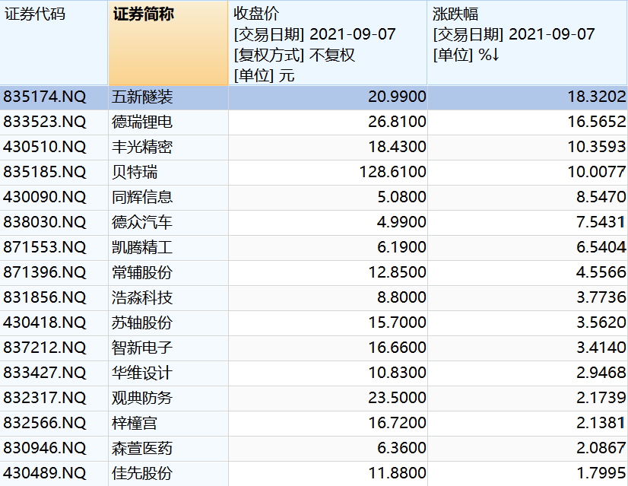
Task: Select stock name 浩淼科技
Action: [x=142, y=297]
